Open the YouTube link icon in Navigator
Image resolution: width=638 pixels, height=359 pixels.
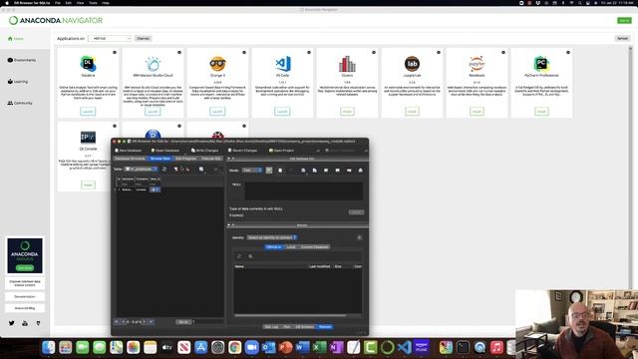(25, 323)
